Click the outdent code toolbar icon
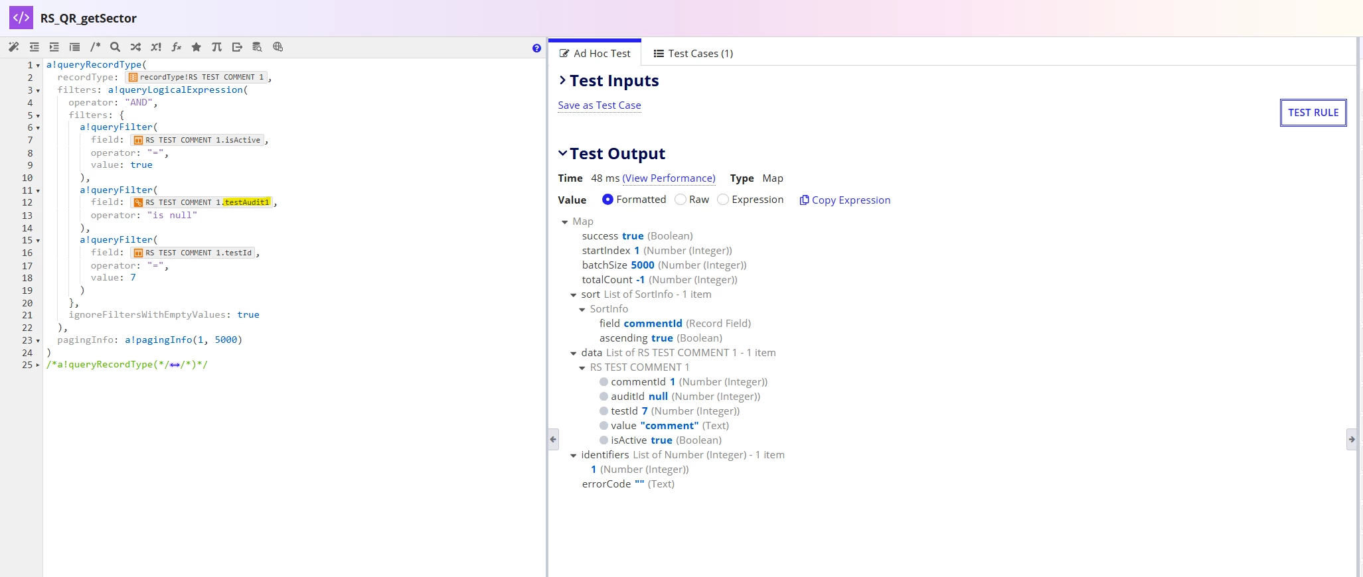Viewport: 1363px width, 577px height. pyautogui.click(x=34, y=47)
